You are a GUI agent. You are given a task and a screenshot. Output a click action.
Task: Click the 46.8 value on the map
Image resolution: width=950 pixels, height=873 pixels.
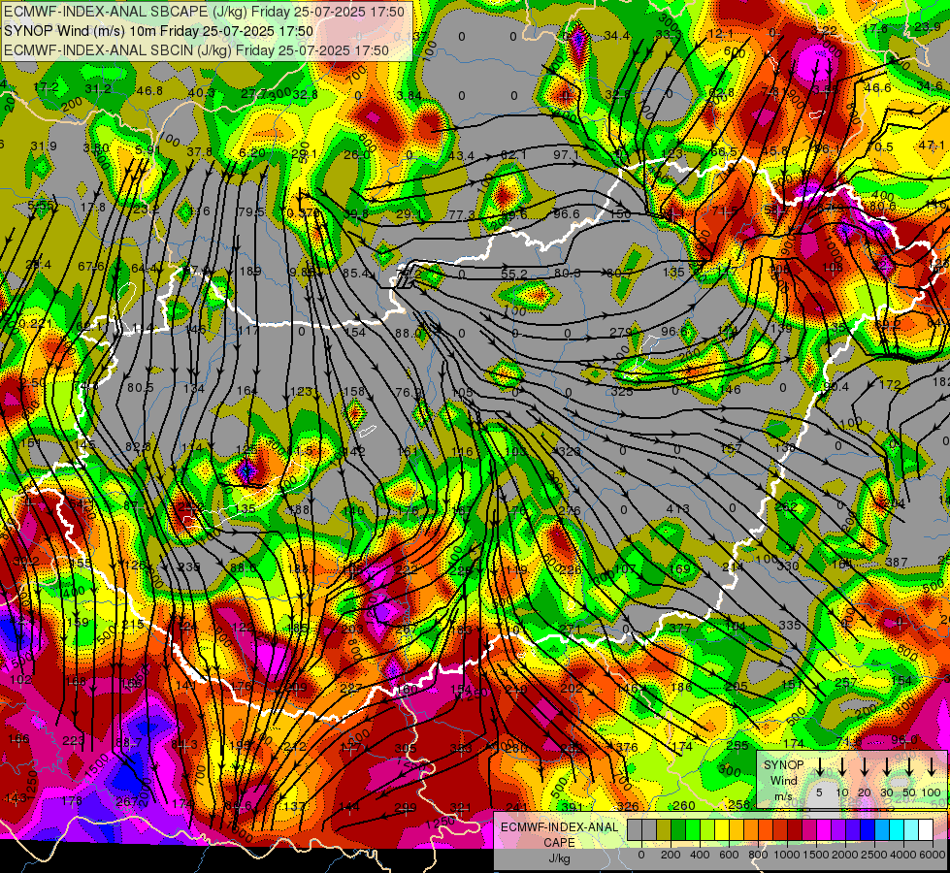pyautogui.click(x=149, y=91)
